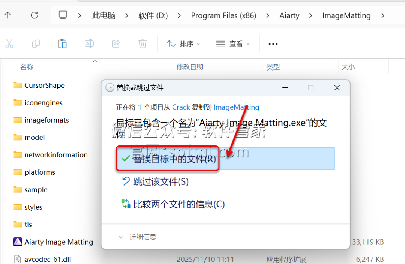This screenshot has width=405, height=264.
Task: Open the platforms folder
Action: pos(39,172)
